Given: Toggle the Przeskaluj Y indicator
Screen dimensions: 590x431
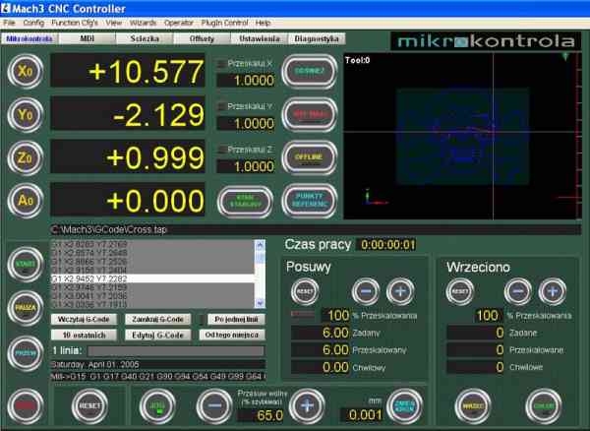Looking at the screenshot, I should click(222, 107).
